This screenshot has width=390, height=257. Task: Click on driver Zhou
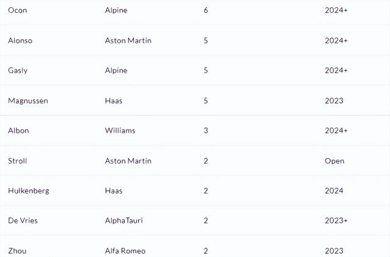click(17, 250)
